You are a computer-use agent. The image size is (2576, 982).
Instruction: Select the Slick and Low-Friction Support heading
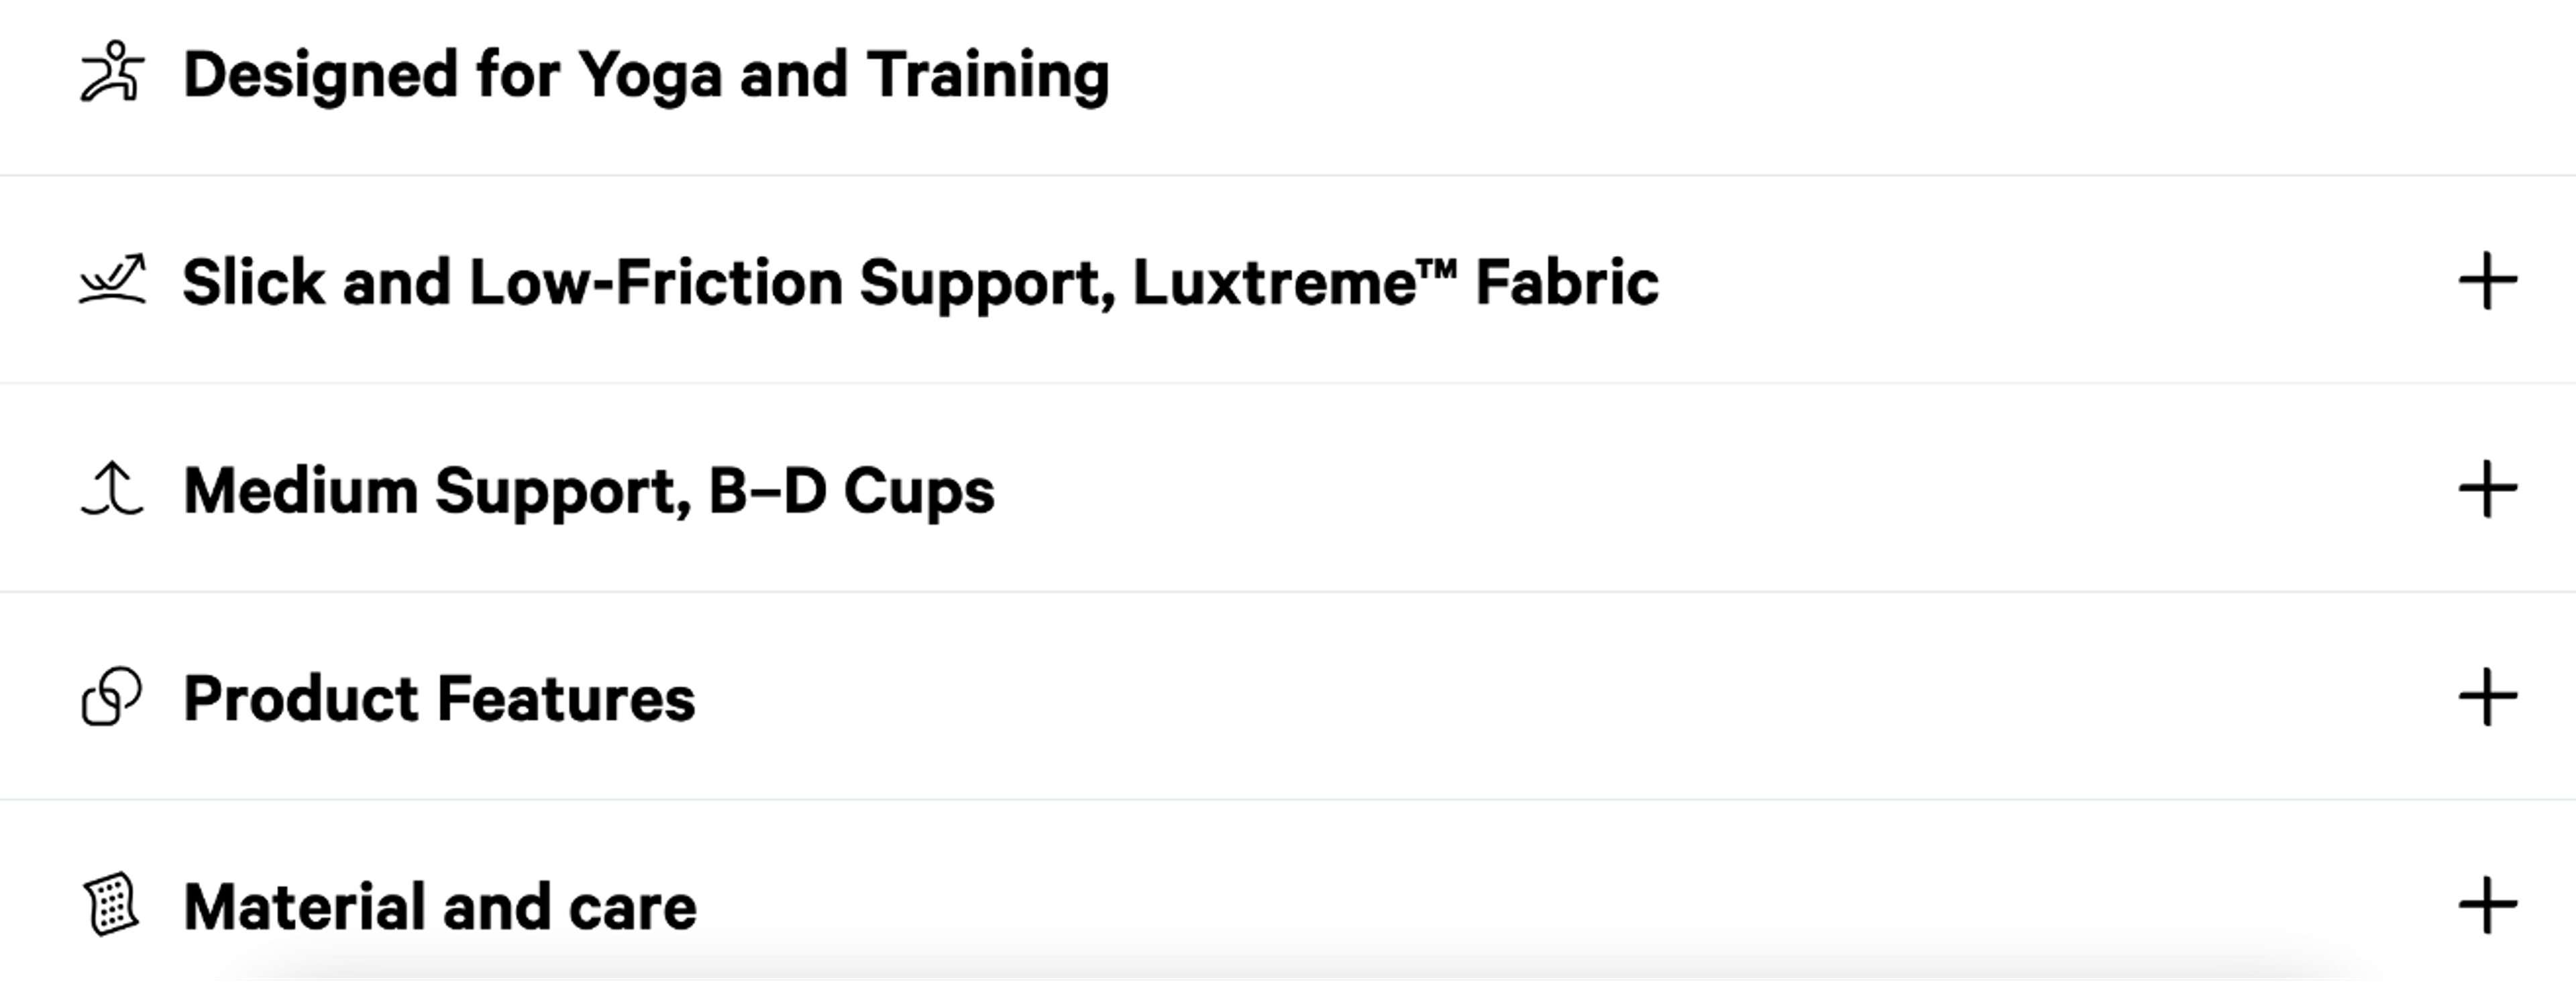coord(919,282)
